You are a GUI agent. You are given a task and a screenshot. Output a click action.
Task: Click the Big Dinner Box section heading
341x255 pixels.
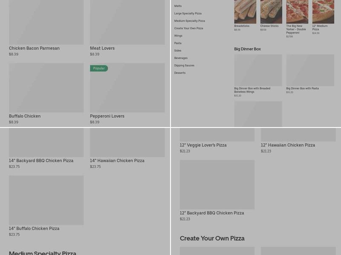(247, 49)
